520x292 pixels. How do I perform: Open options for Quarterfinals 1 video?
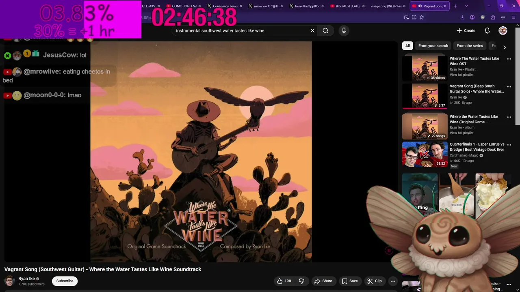click(x=509, y=144)
